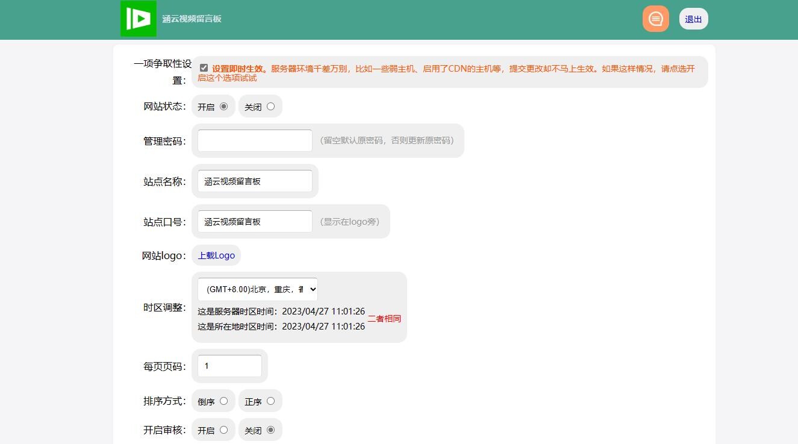Select 开启 to keep website open
This screenshot has height=444, width=798.
point(223,106)
